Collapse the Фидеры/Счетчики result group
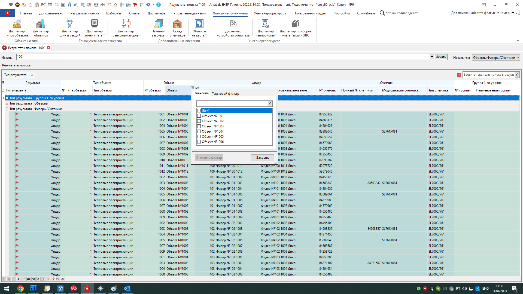 7,109
